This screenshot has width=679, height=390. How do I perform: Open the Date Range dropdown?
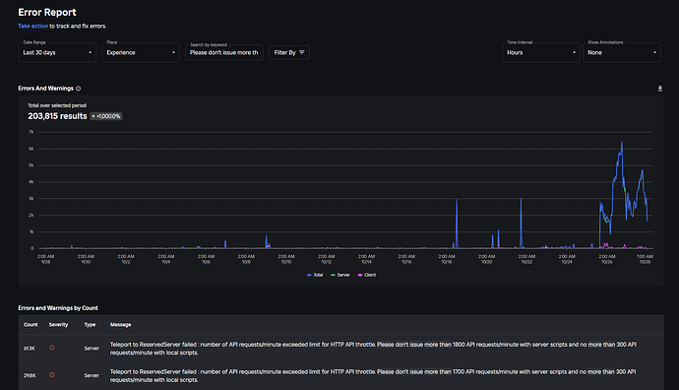point(57,52)
